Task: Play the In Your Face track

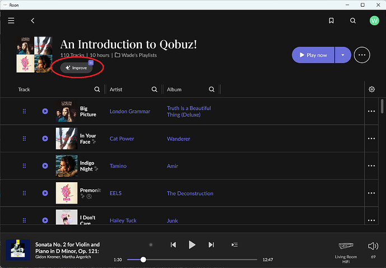Action: (45, 138)
